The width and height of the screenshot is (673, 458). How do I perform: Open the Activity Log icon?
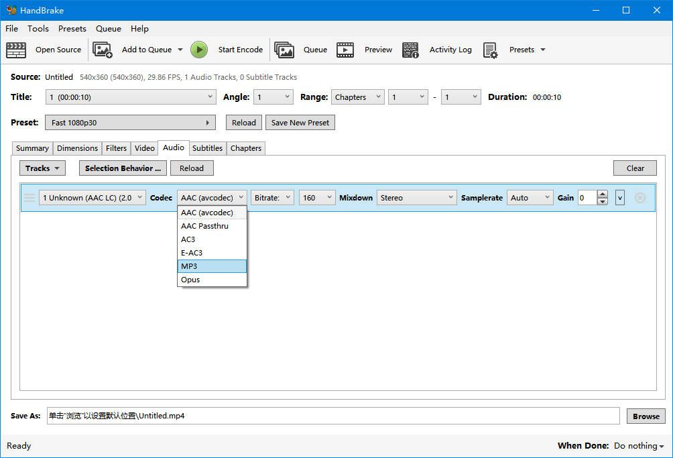(x=410, y=50)
